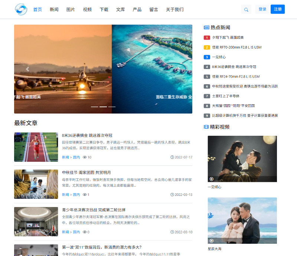Click the search magnifier icon in header
Image resolution: width=297 pixels, height=256 pixels.
[246, 10]
